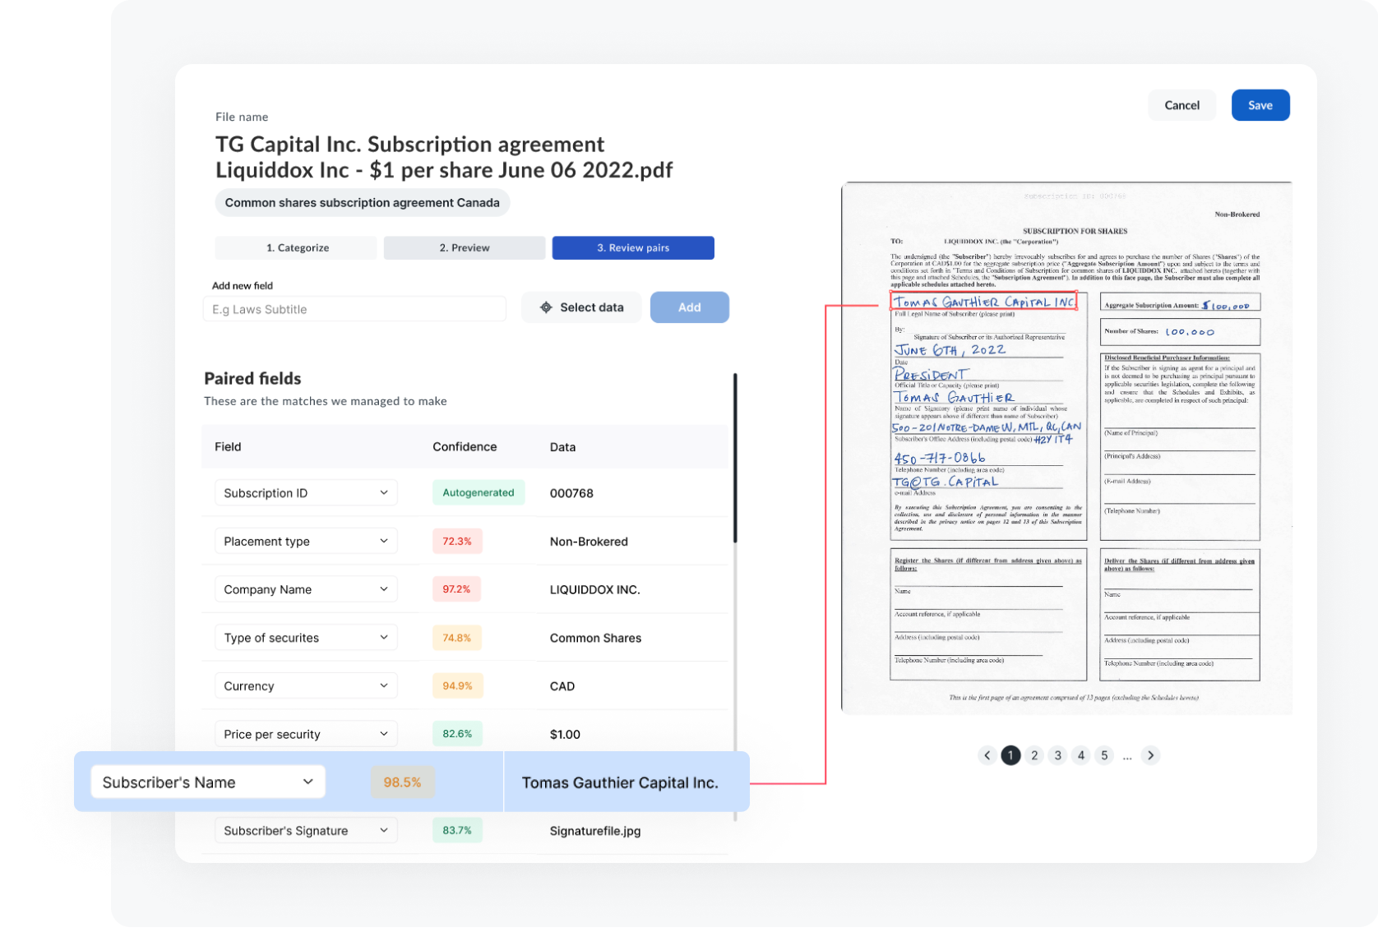Viewport: 1378px width, 932px height.
Task: Open the Currency field dropdown
Action: coord(306,685)
